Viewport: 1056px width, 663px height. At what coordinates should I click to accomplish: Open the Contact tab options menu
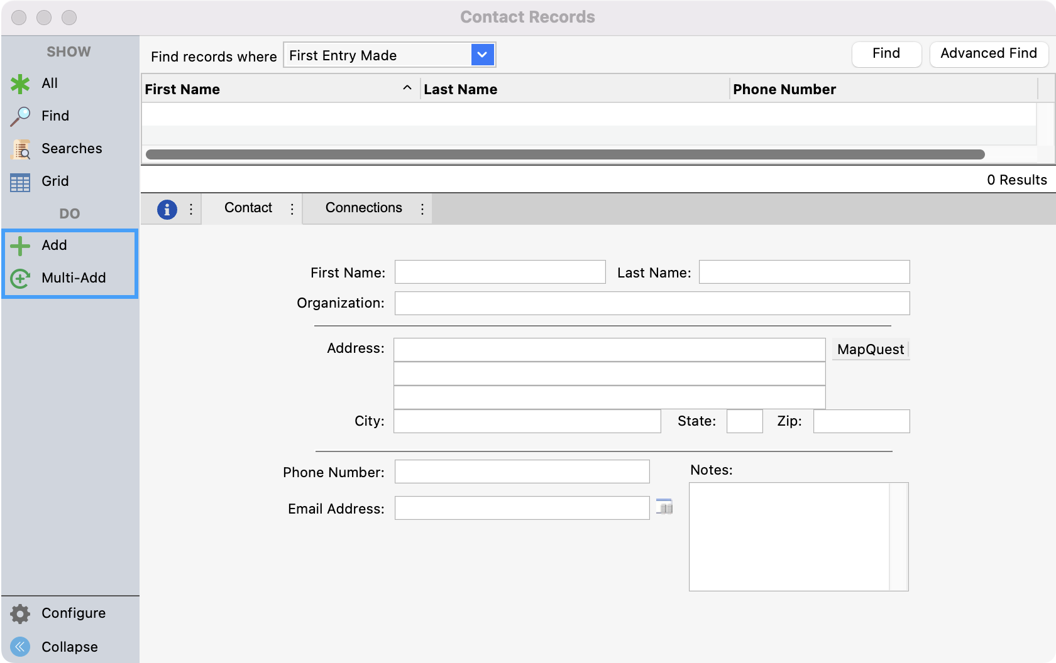[292, 209]
